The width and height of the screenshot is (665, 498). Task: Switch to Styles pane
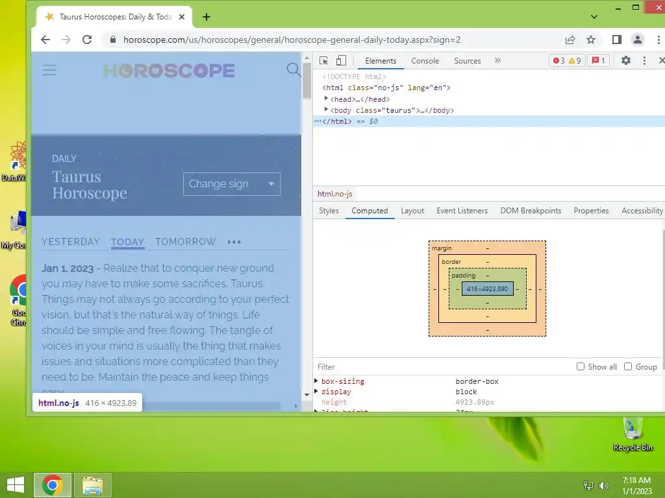tap(329, 211)
